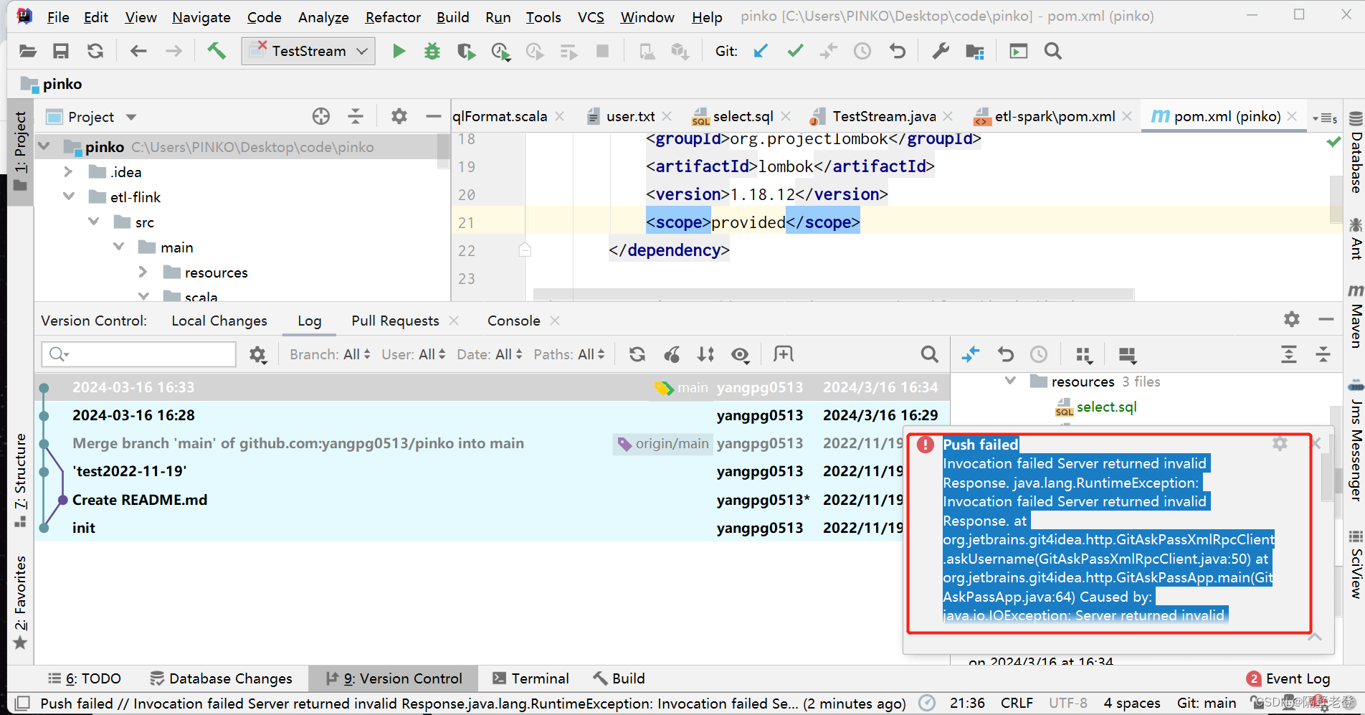This screenshot has height=715, width=1365.
Task: Open the Terminal tool window
Action: [531, 678]
